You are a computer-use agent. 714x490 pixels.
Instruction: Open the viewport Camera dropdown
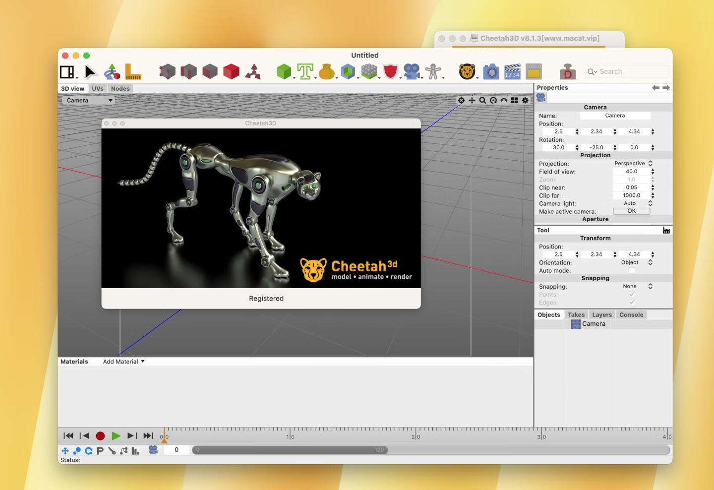click(x=89, y=100)
